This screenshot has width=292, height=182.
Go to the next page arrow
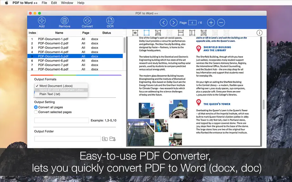[173, 23]
